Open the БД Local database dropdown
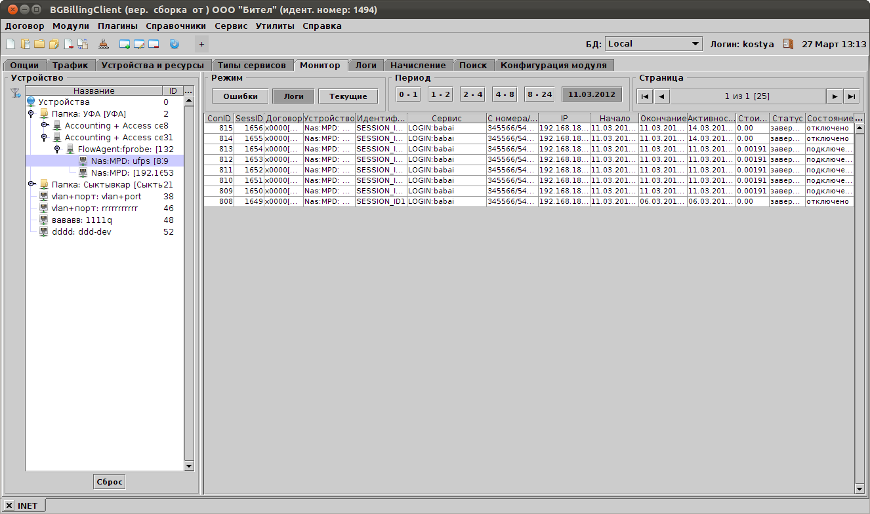870x514 pixels. point(653,44)
